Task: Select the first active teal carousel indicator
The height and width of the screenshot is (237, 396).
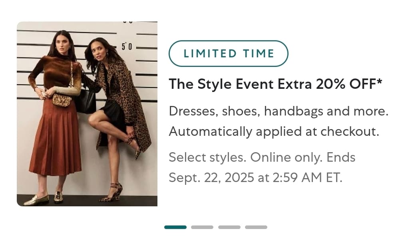Action: pyautogui.click(x=175, y=227)
